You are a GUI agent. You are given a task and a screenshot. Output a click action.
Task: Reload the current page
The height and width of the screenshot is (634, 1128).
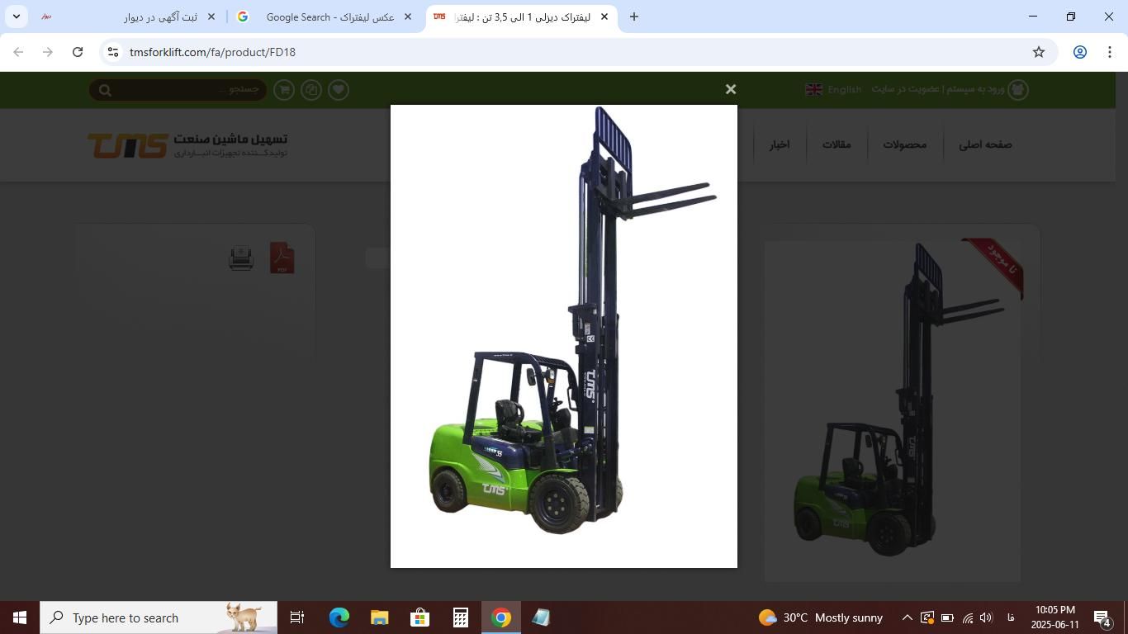pyautogui.click(x=78, y=52)
